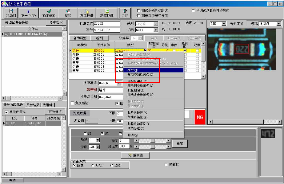Go to next item with 下一个 button

pos(29,13)
